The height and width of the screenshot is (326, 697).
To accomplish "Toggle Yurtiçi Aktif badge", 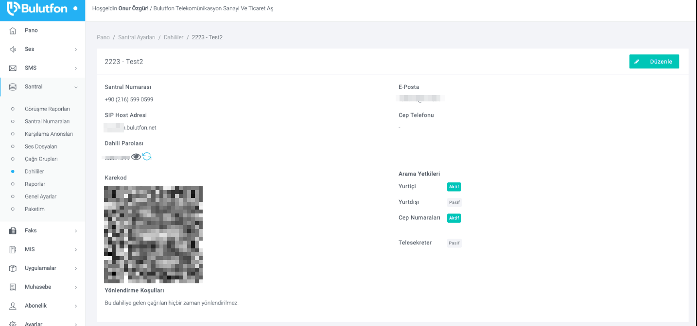I will click(x=454, y=187).
